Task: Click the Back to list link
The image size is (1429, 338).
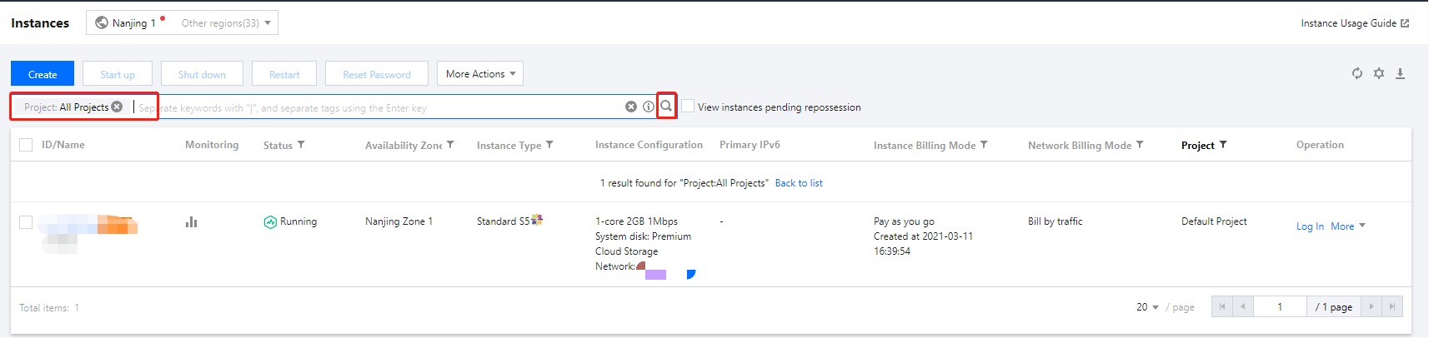Action: 799,183
